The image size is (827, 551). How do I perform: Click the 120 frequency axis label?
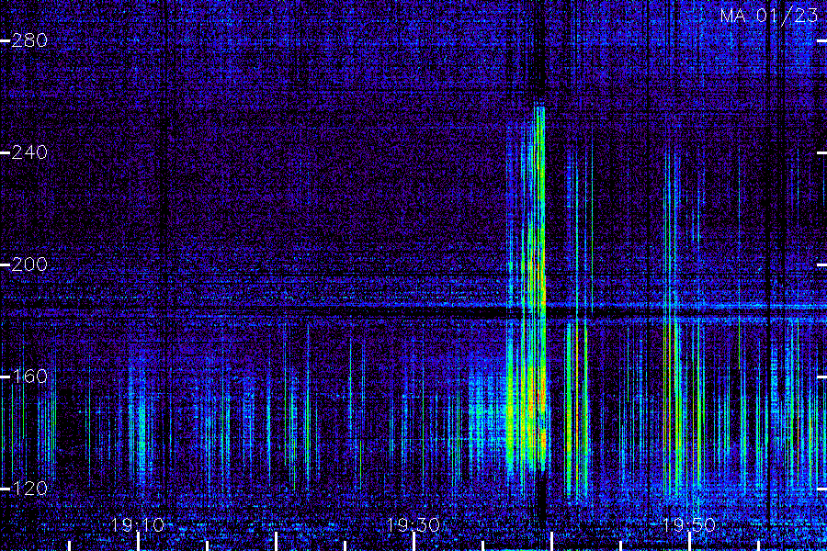pos(29,489)
